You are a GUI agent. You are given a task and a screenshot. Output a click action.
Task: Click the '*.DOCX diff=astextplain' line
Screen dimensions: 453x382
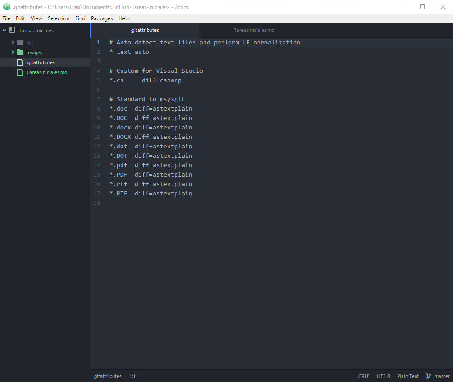tap(151, 137)
